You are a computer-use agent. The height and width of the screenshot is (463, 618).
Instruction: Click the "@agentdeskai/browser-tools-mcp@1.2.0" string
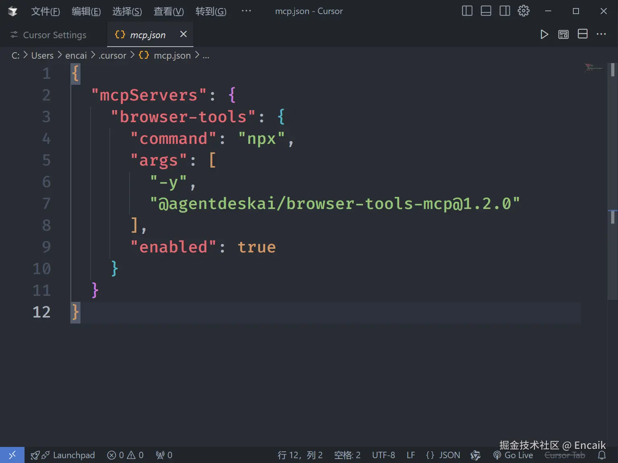click(x=335, y=203)
